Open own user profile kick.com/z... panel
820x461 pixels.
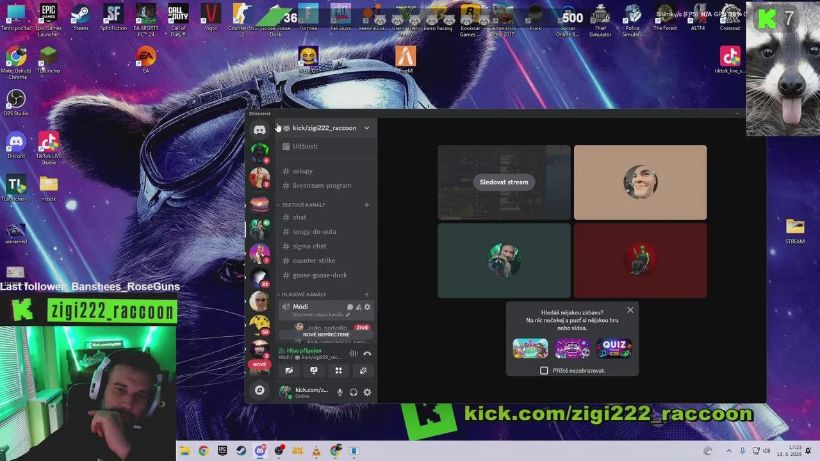(x=304, y=392)
